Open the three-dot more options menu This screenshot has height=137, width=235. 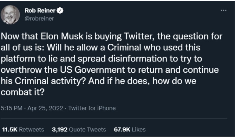(x=223, y=10)
